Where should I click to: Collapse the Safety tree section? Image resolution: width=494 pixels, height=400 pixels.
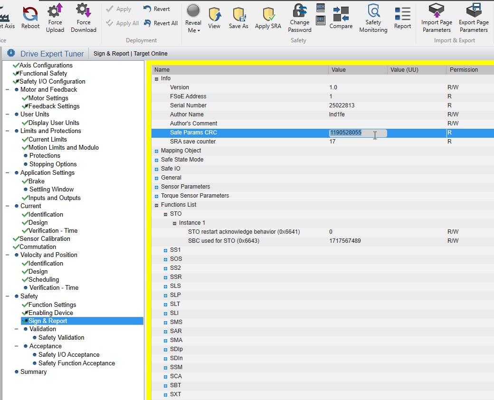(x=8, y=296)
